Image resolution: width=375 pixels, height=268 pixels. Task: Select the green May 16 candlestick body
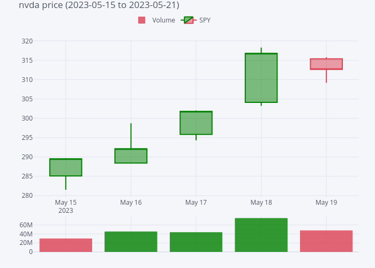tap(131, 156)
